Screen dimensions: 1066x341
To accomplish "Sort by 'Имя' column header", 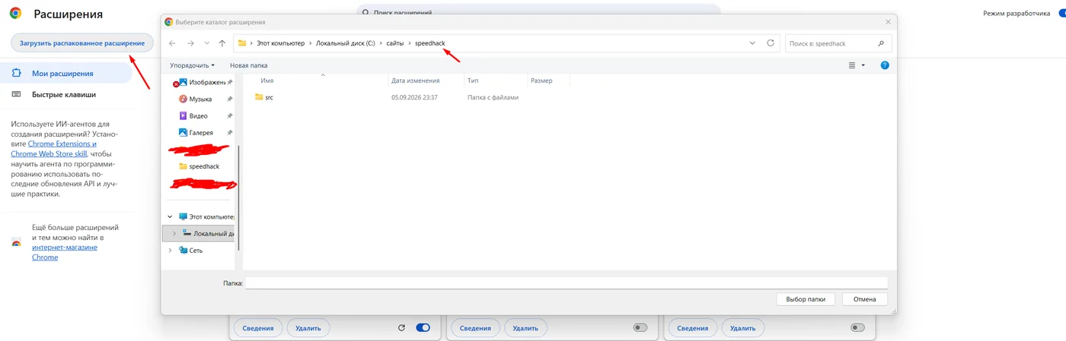I will point(266,81).
